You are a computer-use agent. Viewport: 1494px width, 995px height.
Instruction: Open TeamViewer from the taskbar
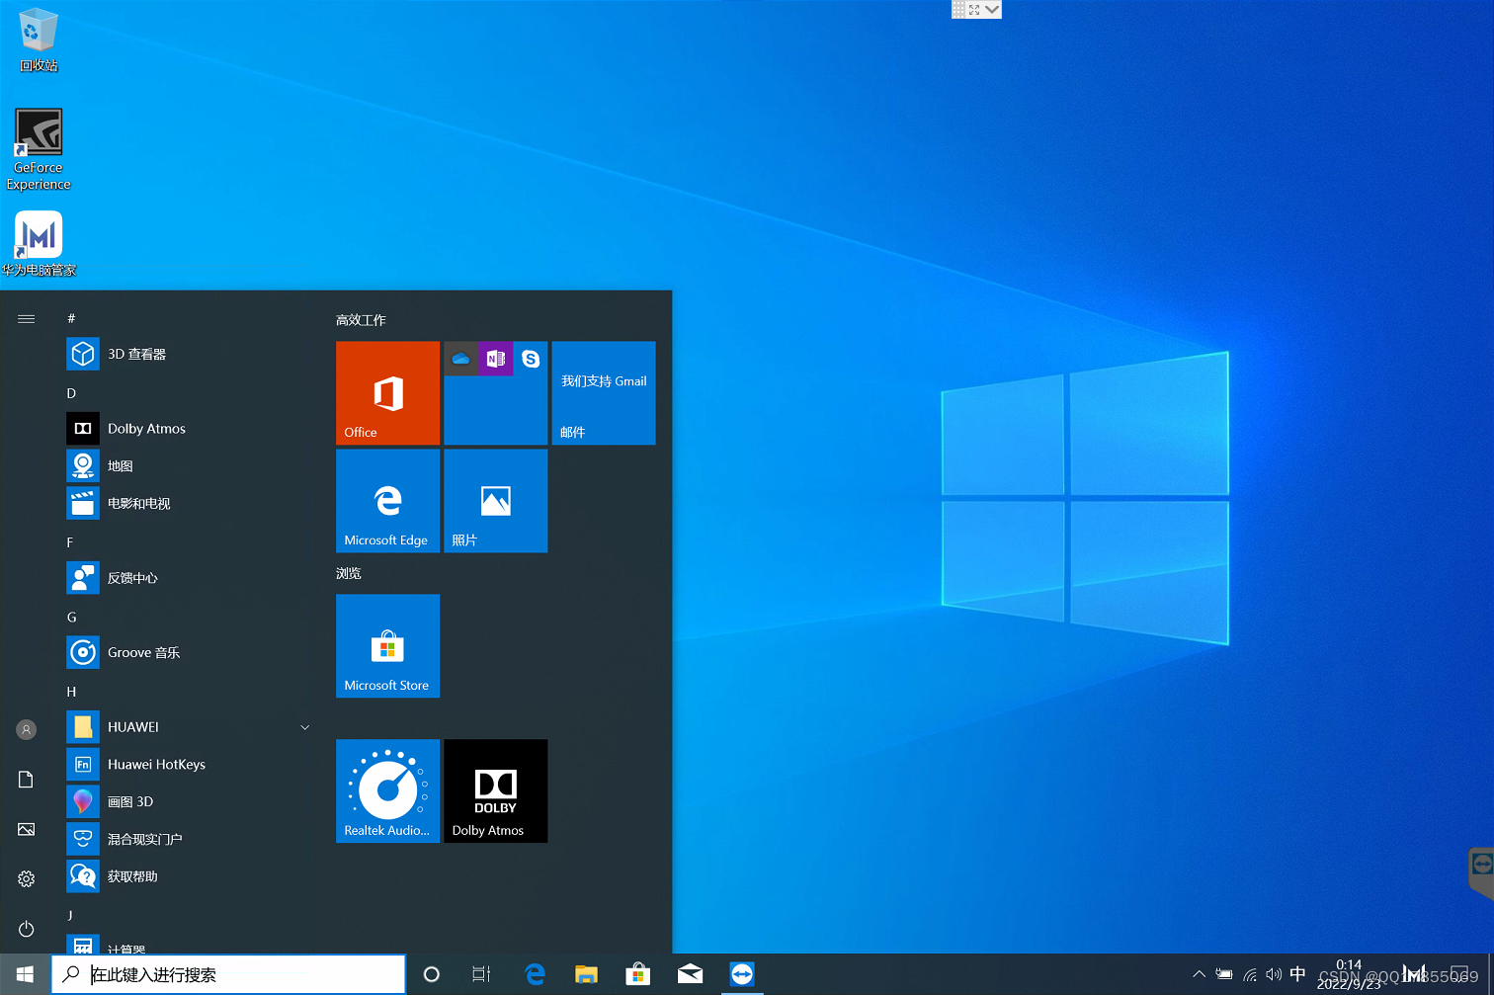coord(742,974)
